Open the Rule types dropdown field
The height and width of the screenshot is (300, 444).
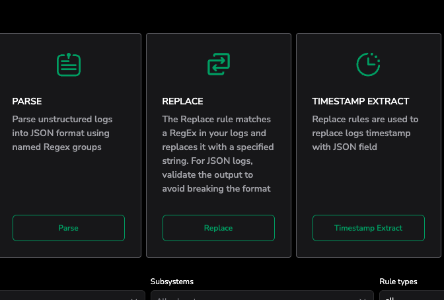coord(410,297)
